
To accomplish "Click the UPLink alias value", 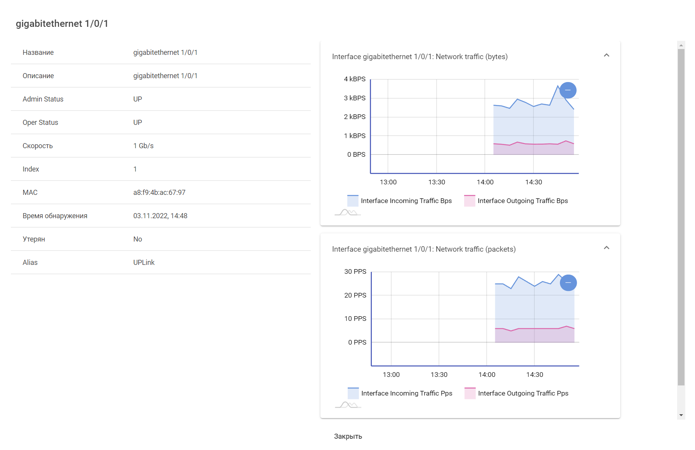I will pyautogui.click(x=144, y=263).
